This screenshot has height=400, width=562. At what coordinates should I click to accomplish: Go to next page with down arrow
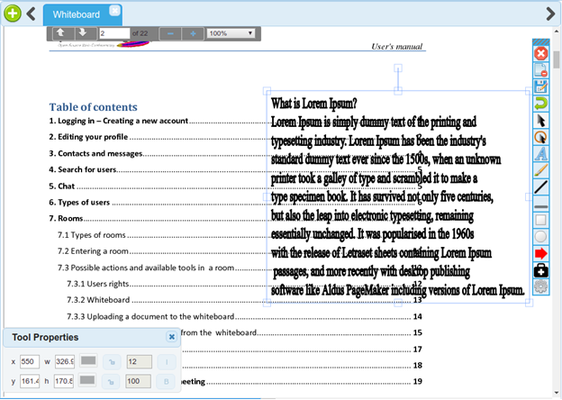82,33
